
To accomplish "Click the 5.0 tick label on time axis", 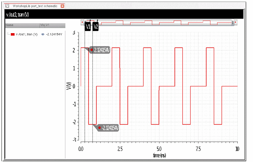I will coord(159,149).
